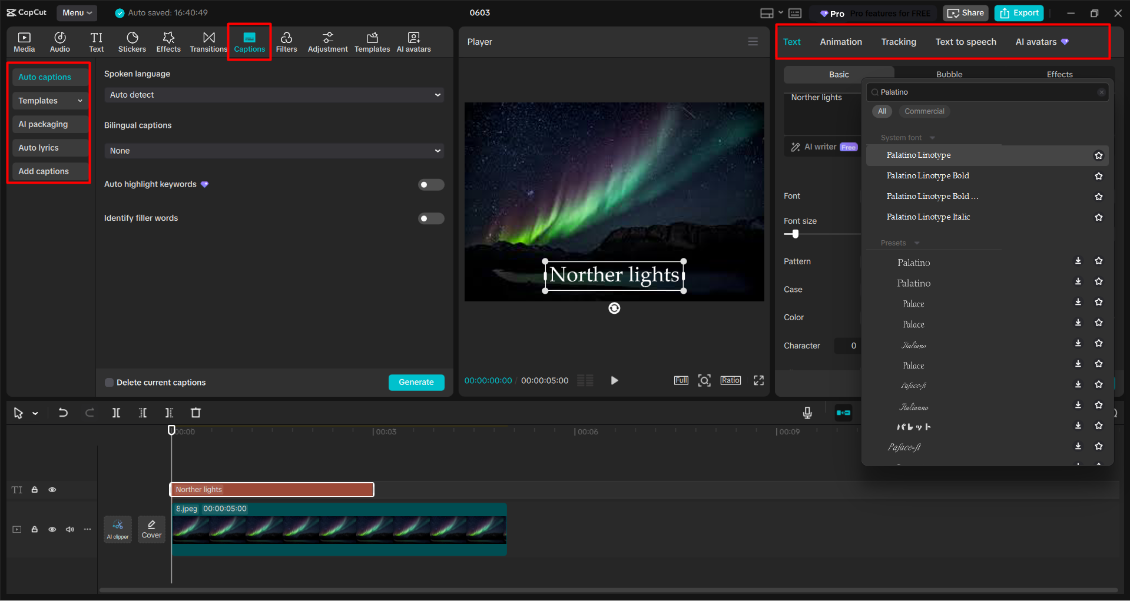Switch to the Animation tab
The height and width of the screenshot is (601, 1130).
[x=840, y=41]
